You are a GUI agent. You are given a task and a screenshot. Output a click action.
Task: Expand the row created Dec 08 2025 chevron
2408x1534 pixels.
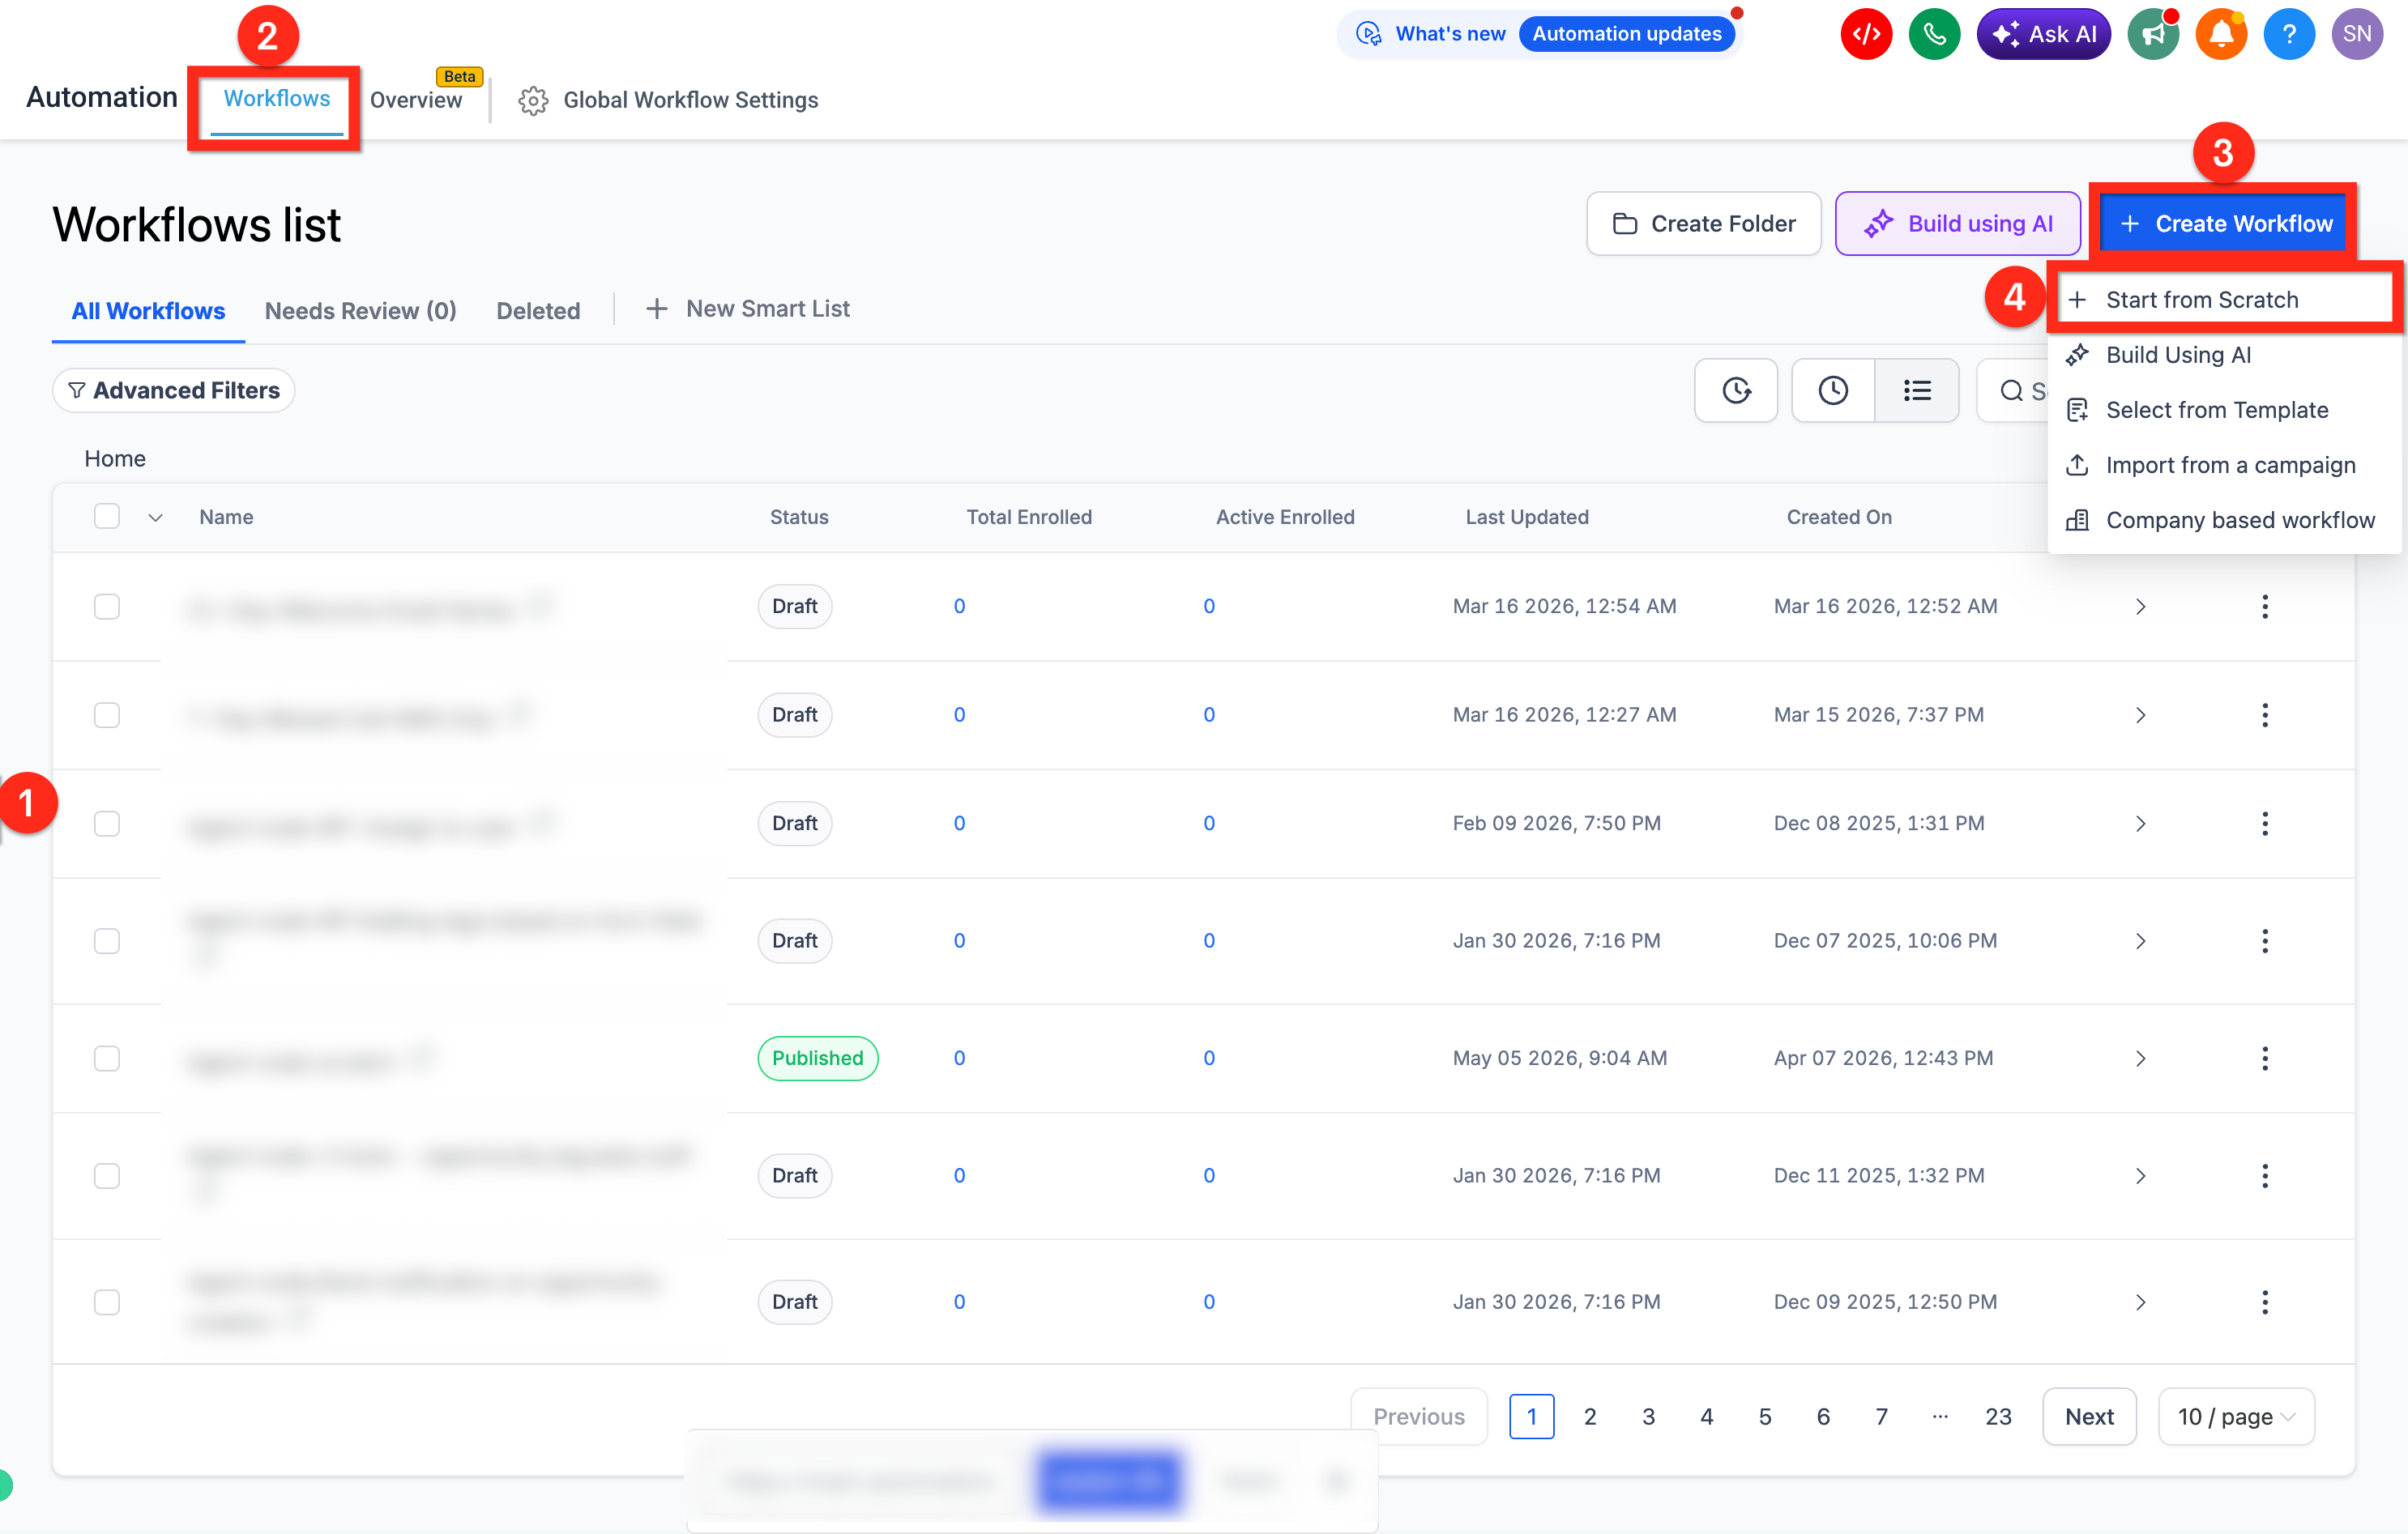pos(2140,825)
